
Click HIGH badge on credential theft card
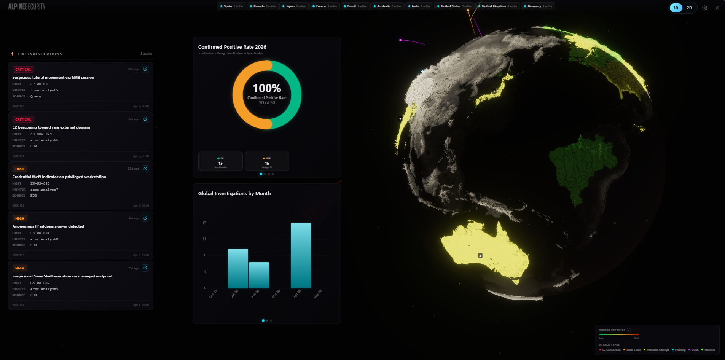(20, 169)
